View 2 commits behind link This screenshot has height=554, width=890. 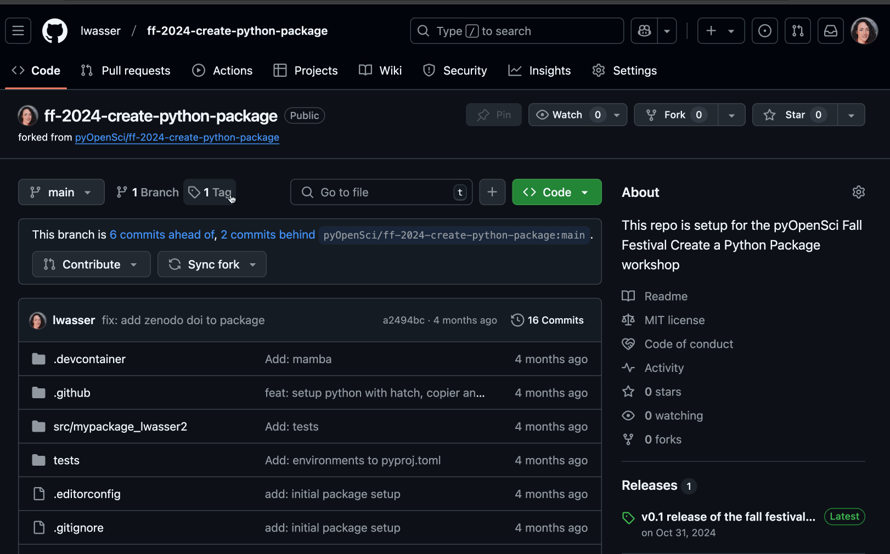tap(268, 235)
